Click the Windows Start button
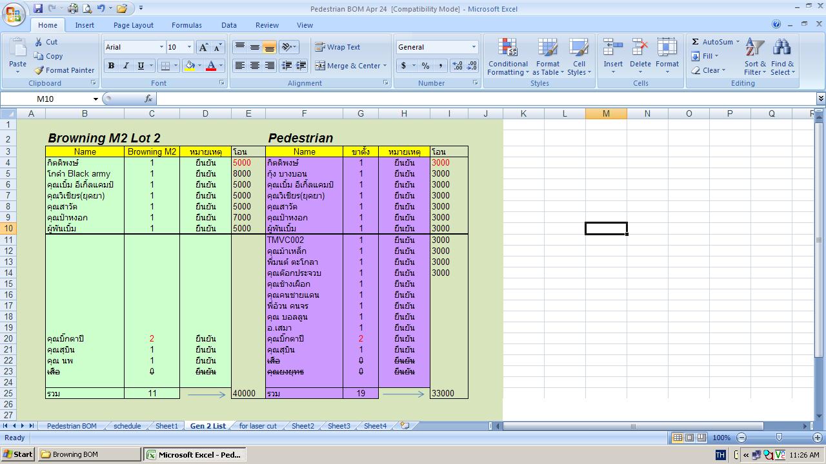The image size is (826, 464). click(x=18, y=454)
